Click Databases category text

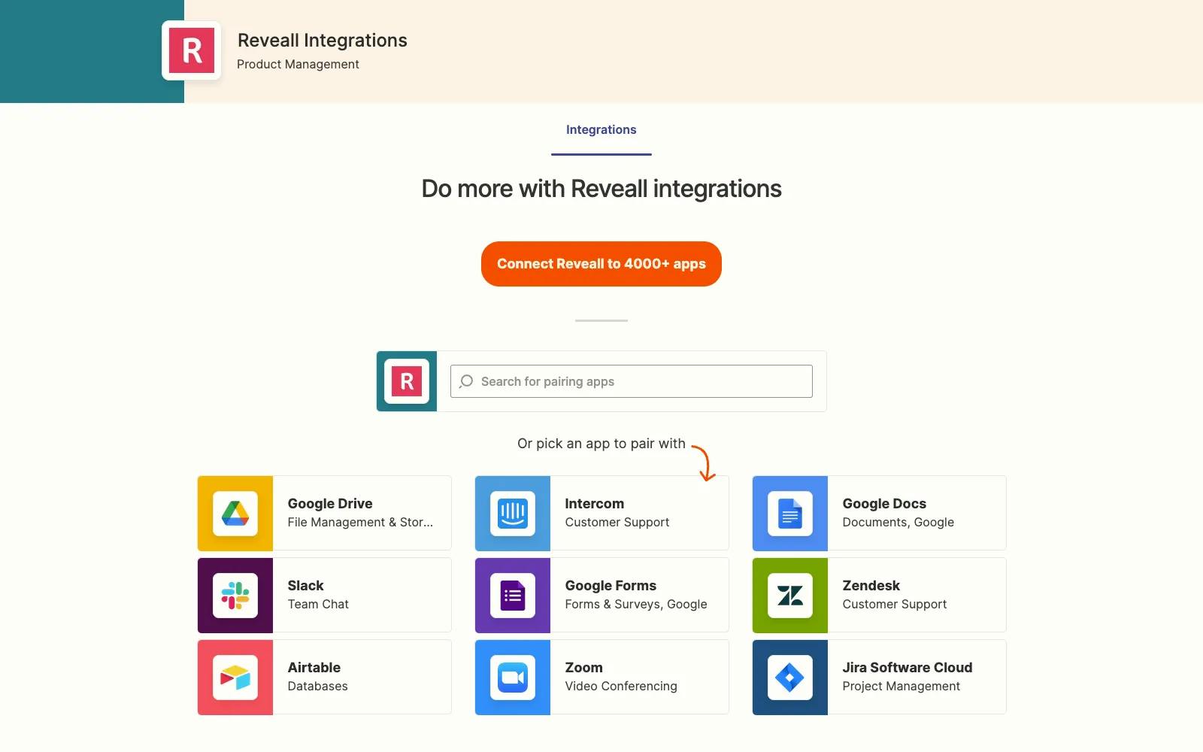click(318, 687)
